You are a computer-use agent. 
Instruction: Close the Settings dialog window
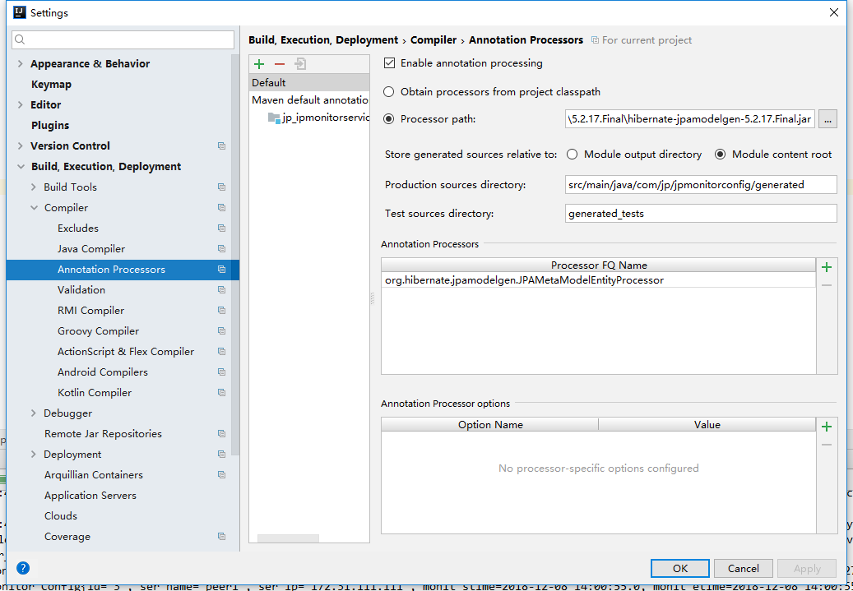[x=833, y=12]
